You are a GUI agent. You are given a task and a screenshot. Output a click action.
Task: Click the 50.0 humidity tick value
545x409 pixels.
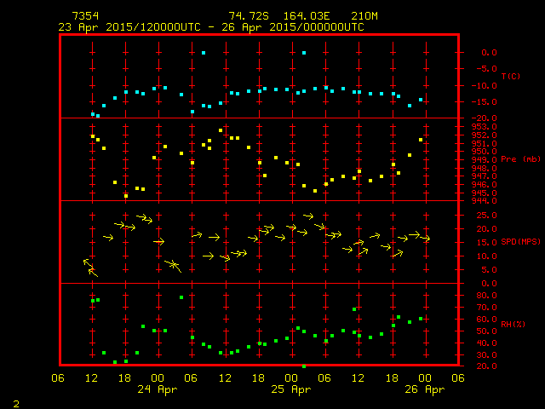pos(486,331)
